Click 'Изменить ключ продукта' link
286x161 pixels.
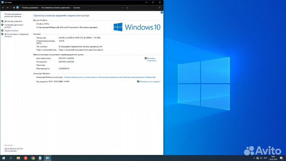150,81
